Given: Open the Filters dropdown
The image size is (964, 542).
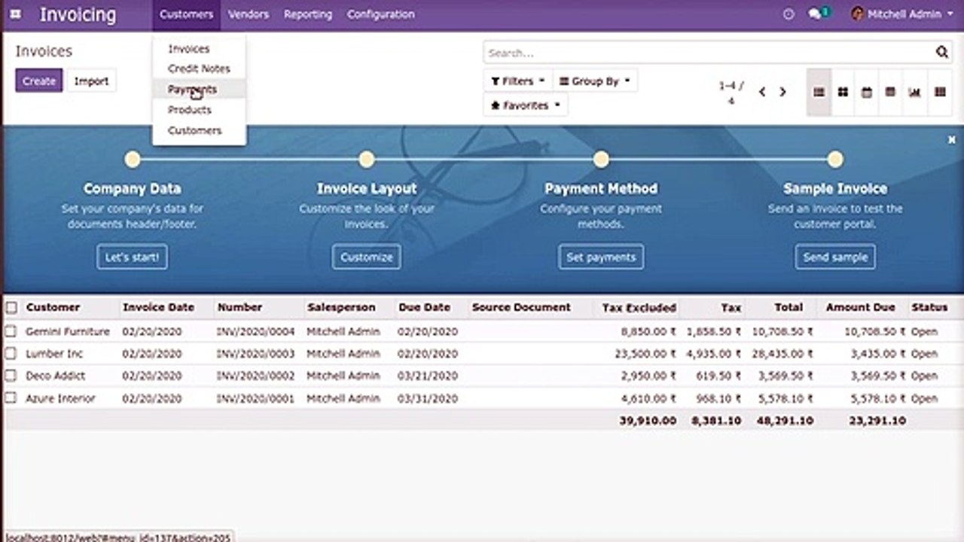Looking at the screenshot, I should pos(518,81).
